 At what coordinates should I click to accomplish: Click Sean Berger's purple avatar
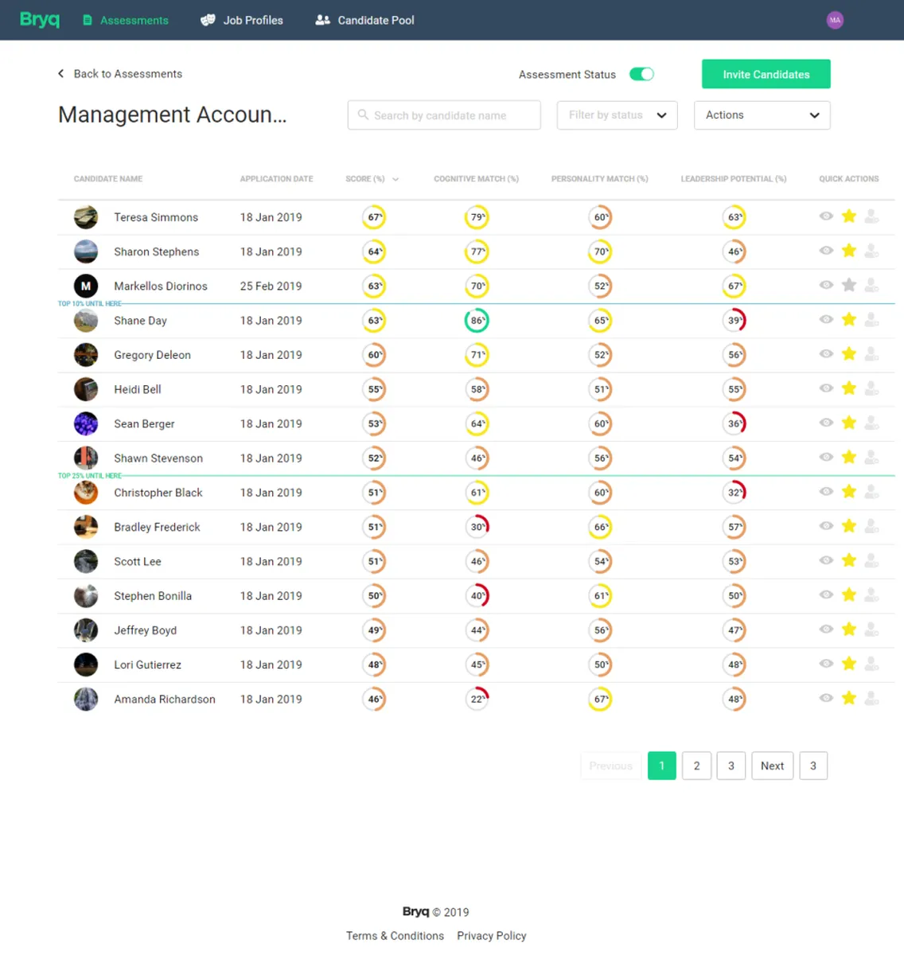(x=86, y=423)
